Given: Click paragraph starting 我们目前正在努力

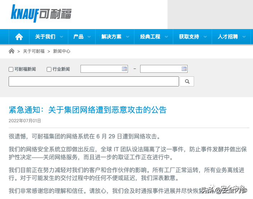Looking at the screenshot, I should pyautogui.click(x=126, y=174).
